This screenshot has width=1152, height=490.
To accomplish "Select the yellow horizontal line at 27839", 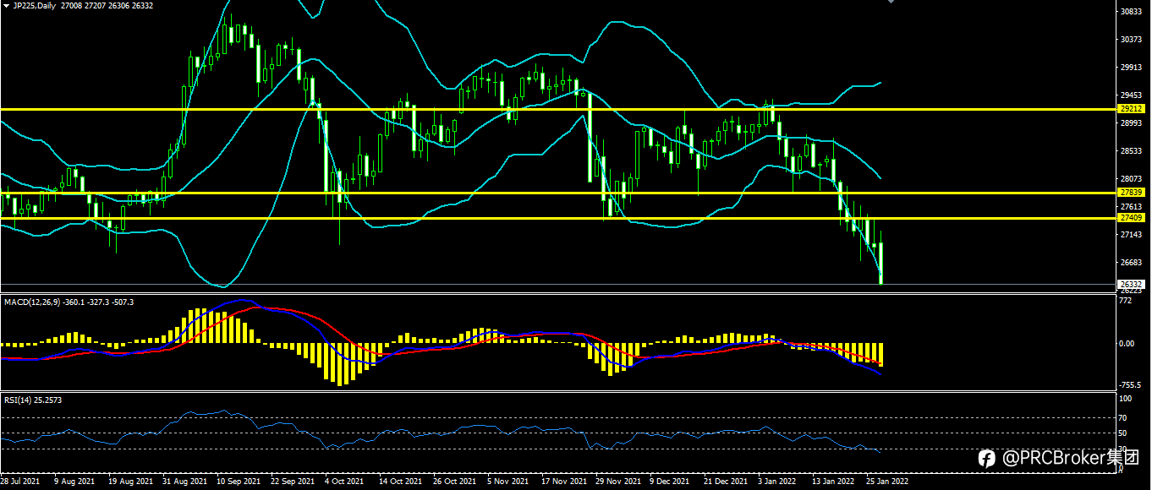I will 558,193.
